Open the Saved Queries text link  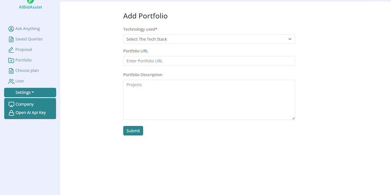(29, 39)
